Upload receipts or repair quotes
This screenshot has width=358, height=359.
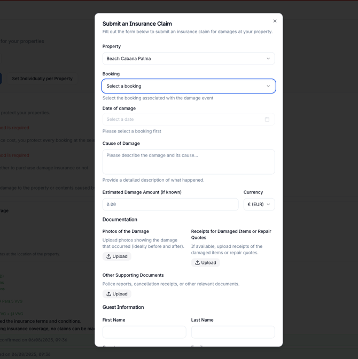click(206, 263)
